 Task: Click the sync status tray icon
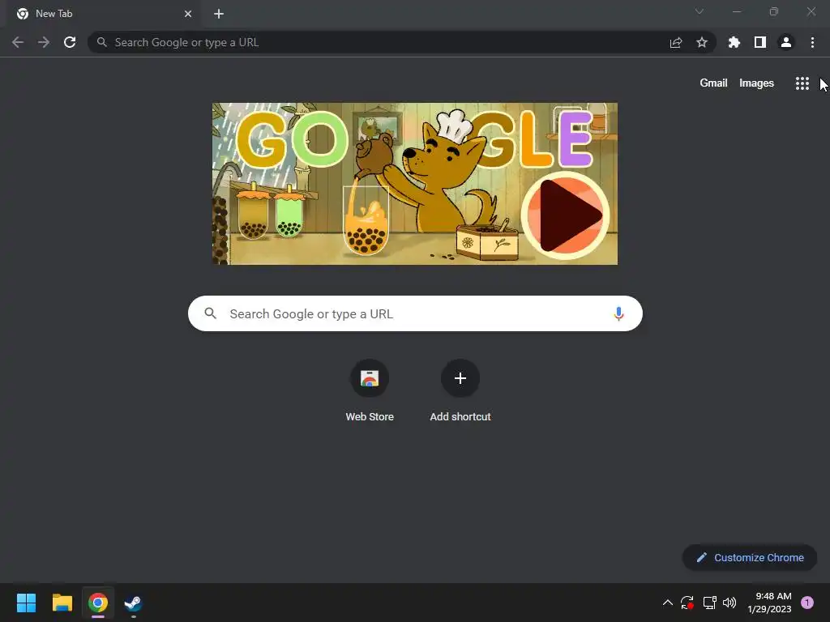(x=687, y=603)
